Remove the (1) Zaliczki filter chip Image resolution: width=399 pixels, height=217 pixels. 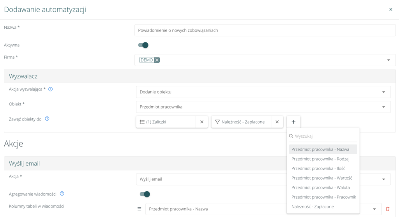(x=202, y=122)
